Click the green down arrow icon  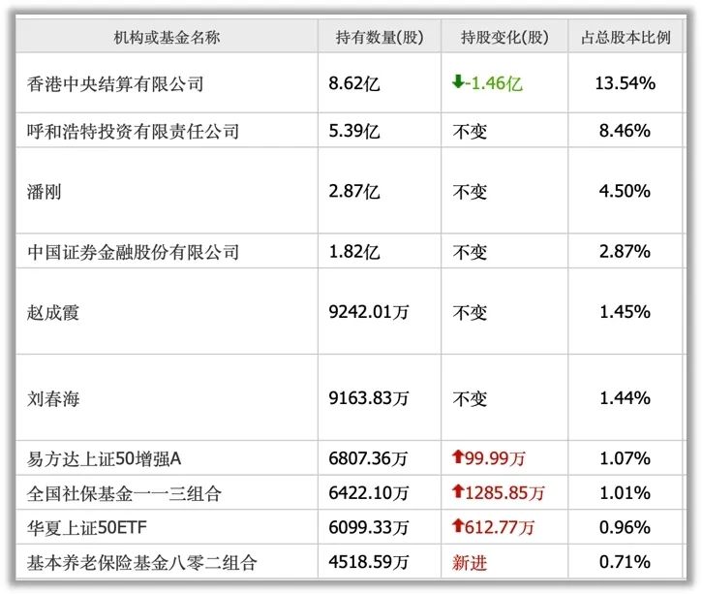pyautogui.click(x=458, y=83)
